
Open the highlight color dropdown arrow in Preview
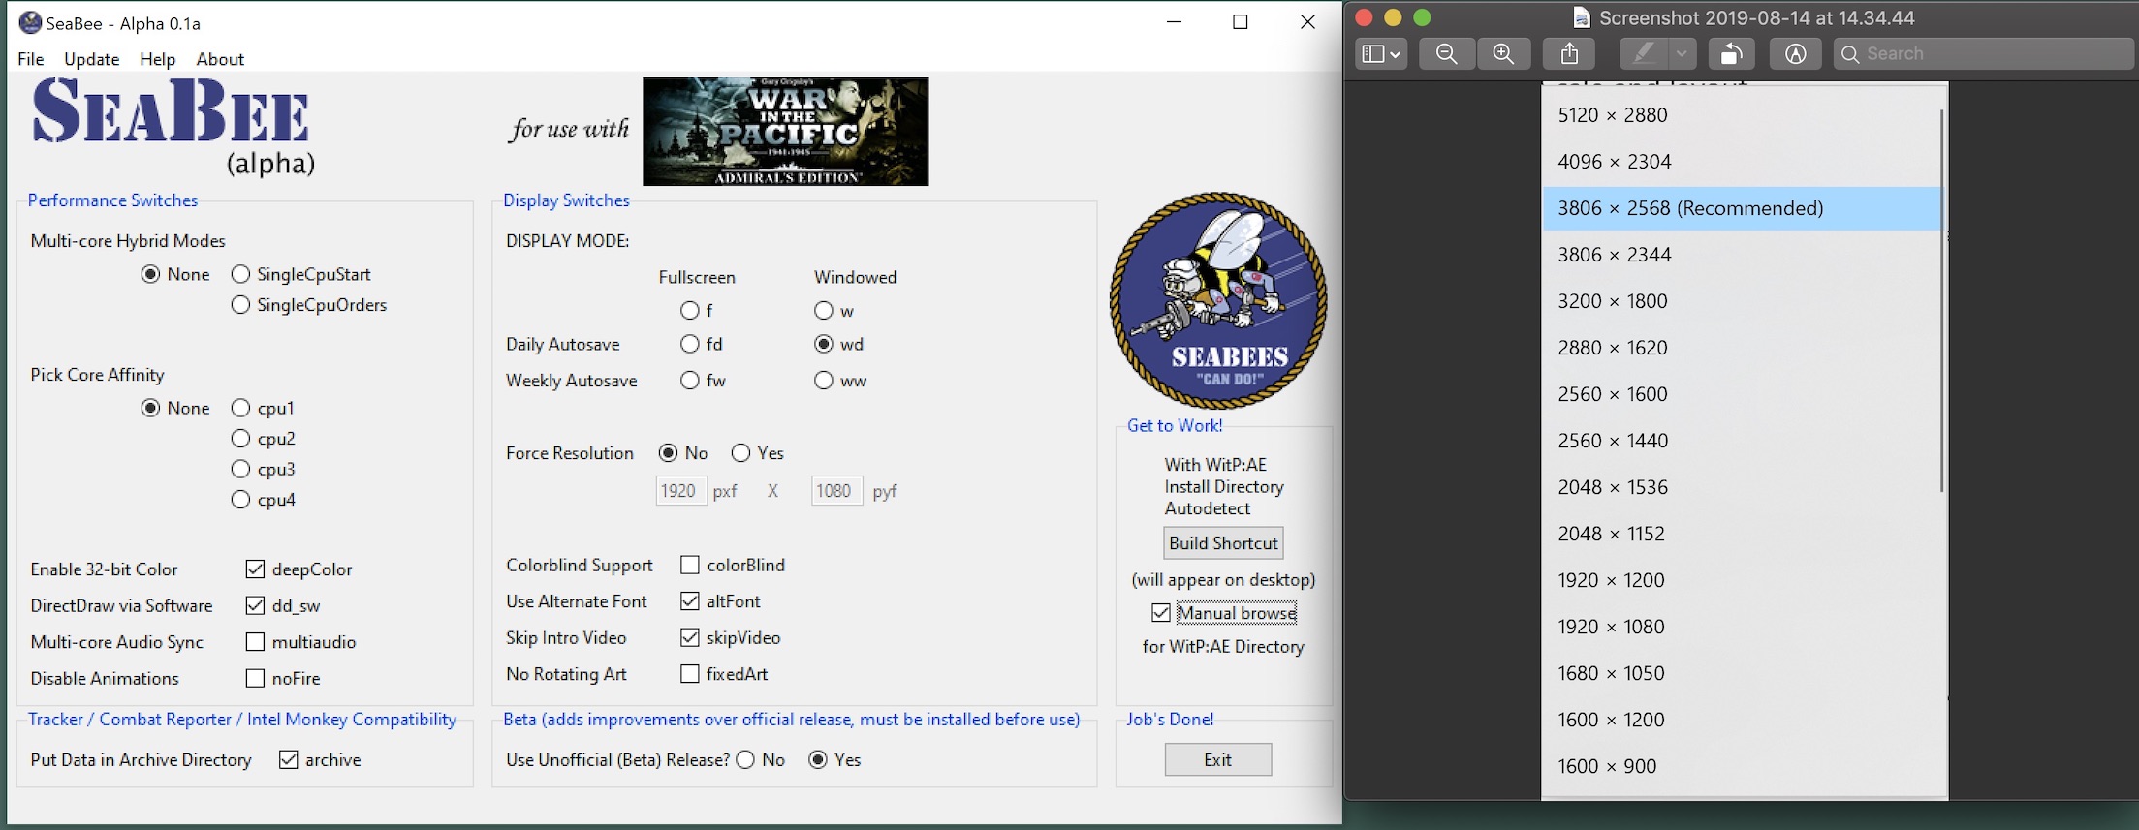point(1682,54)
